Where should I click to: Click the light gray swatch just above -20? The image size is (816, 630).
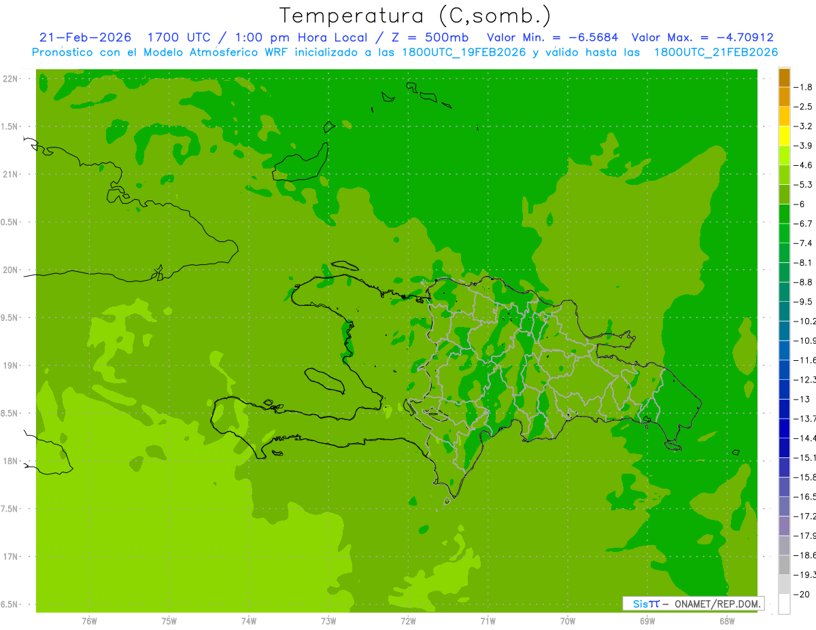(x=784, y=584)
